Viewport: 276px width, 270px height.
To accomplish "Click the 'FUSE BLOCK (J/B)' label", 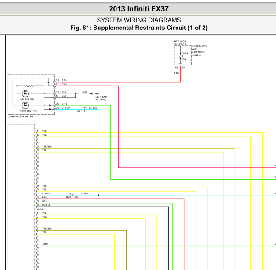I will 199,48.
